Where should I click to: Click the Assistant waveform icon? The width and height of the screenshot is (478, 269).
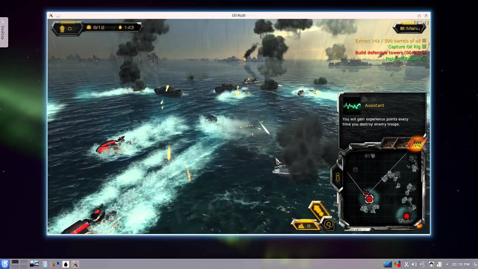click(352, 106)
